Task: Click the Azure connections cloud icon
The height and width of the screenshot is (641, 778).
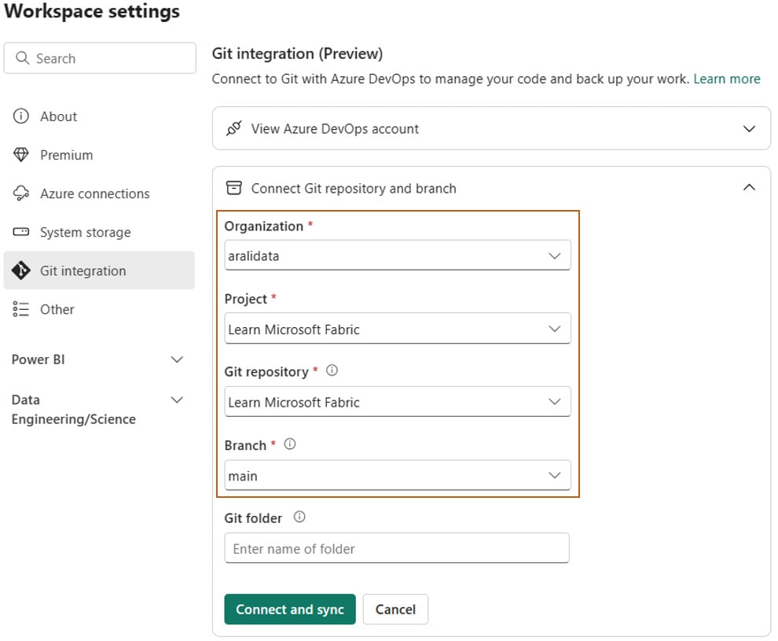Action: [21, 193]
